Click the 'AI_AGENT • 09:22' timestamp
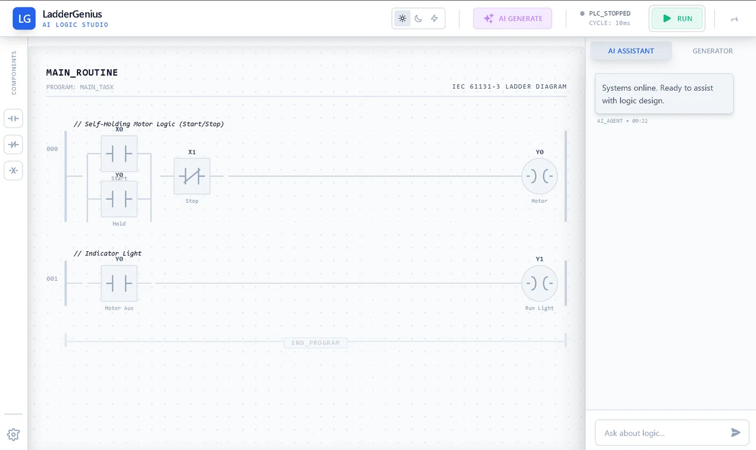The height and width of the screenshot is (450, 756). tap(622, 121)
